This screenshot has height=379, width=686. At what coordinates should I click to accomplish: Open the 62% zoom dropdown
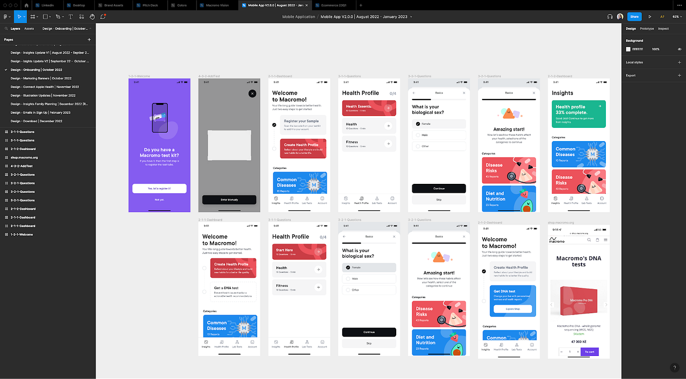[676, 16]
